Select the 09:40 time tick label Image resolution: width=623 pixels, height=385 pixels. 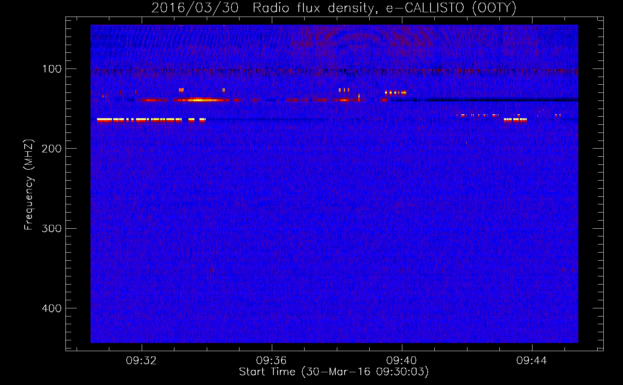point(402,360)
